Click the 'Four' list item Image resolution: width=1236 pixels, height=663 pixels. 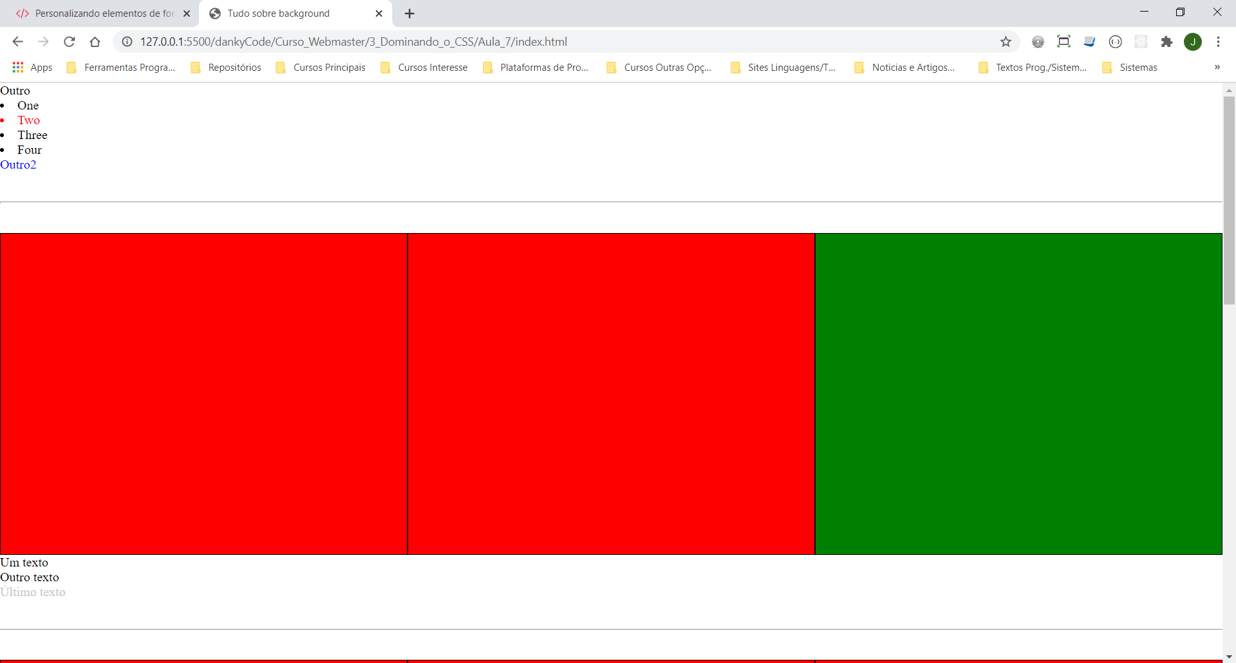click(x=30, y=150)
